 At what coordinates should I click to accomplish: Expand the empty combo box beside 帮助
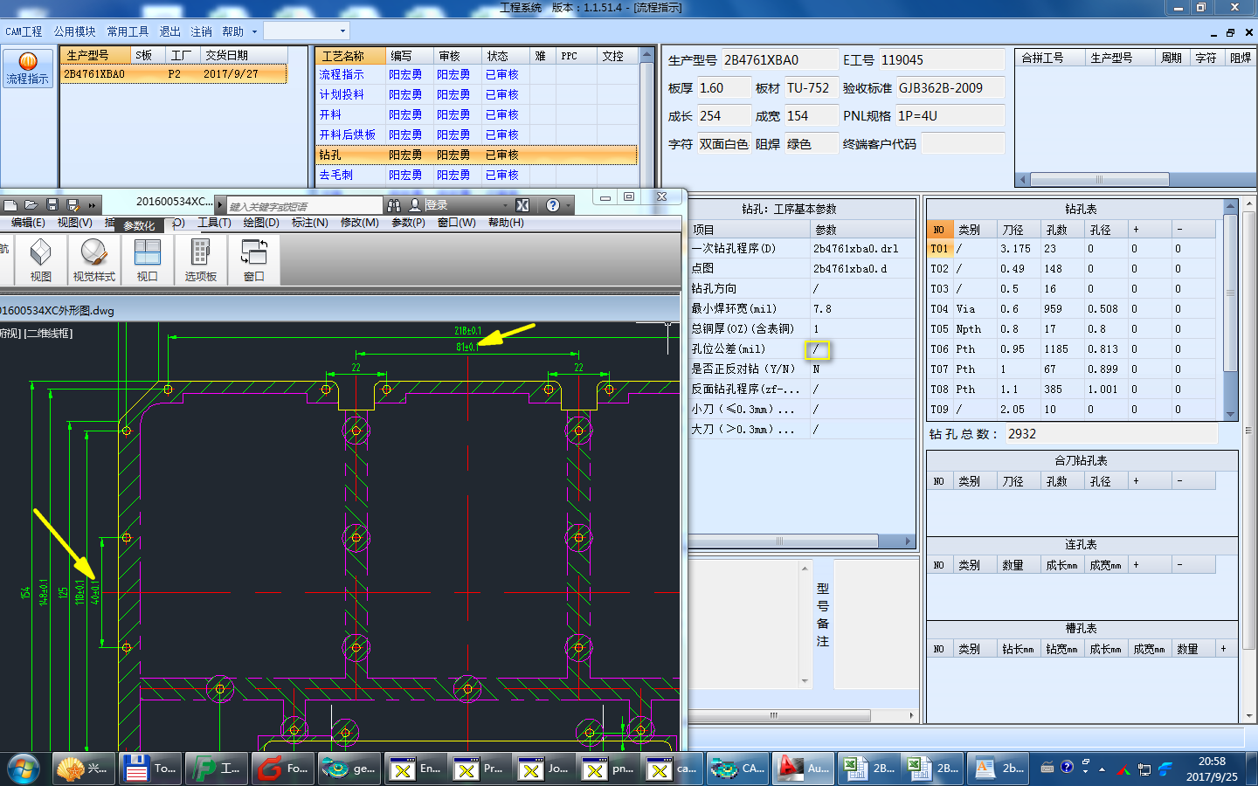tap(342, 31)
